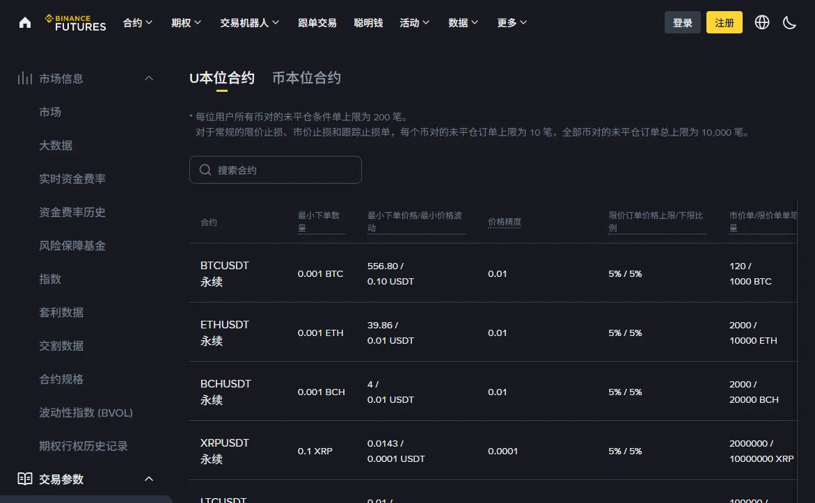
Task: Click the 0.0143 / 0.0001 USDT cell
Action: coord(396,451)
